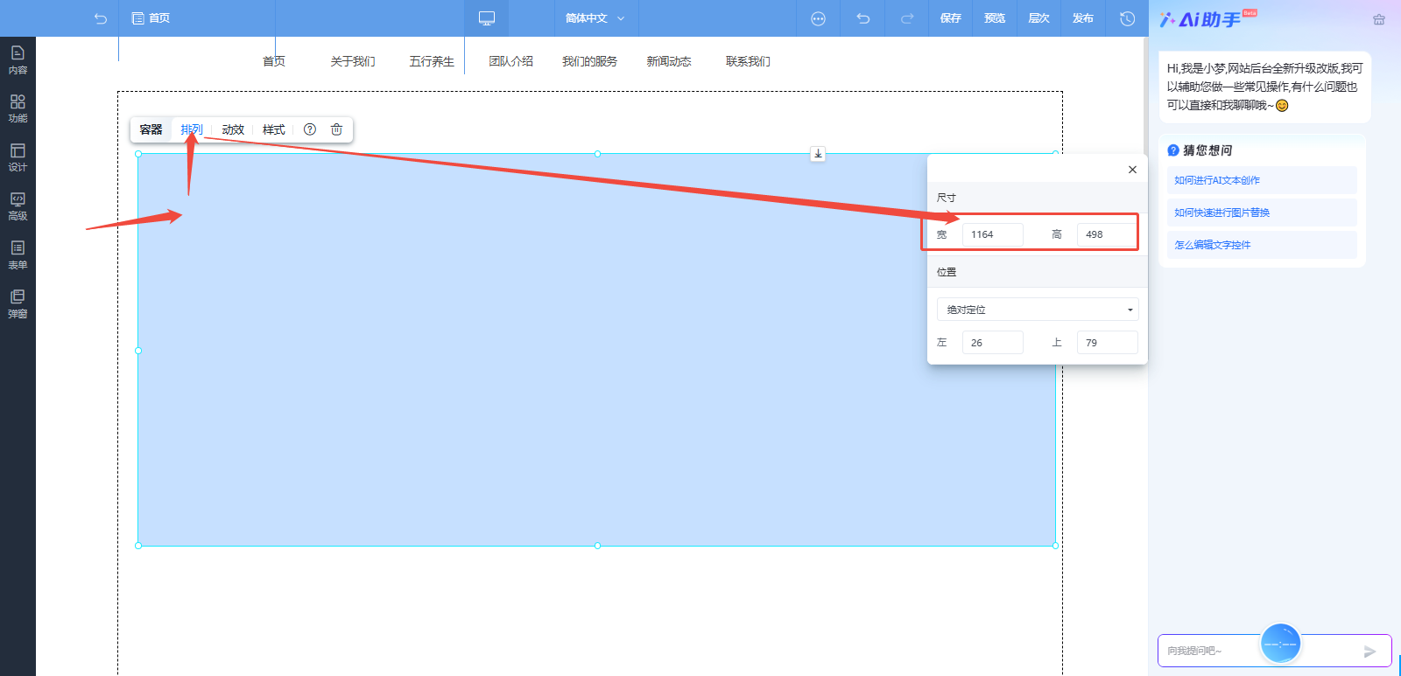Viewport: 1401px width, 676px height.
Task: Click the 发布 publish button
Action: [x=1082, y=18]
